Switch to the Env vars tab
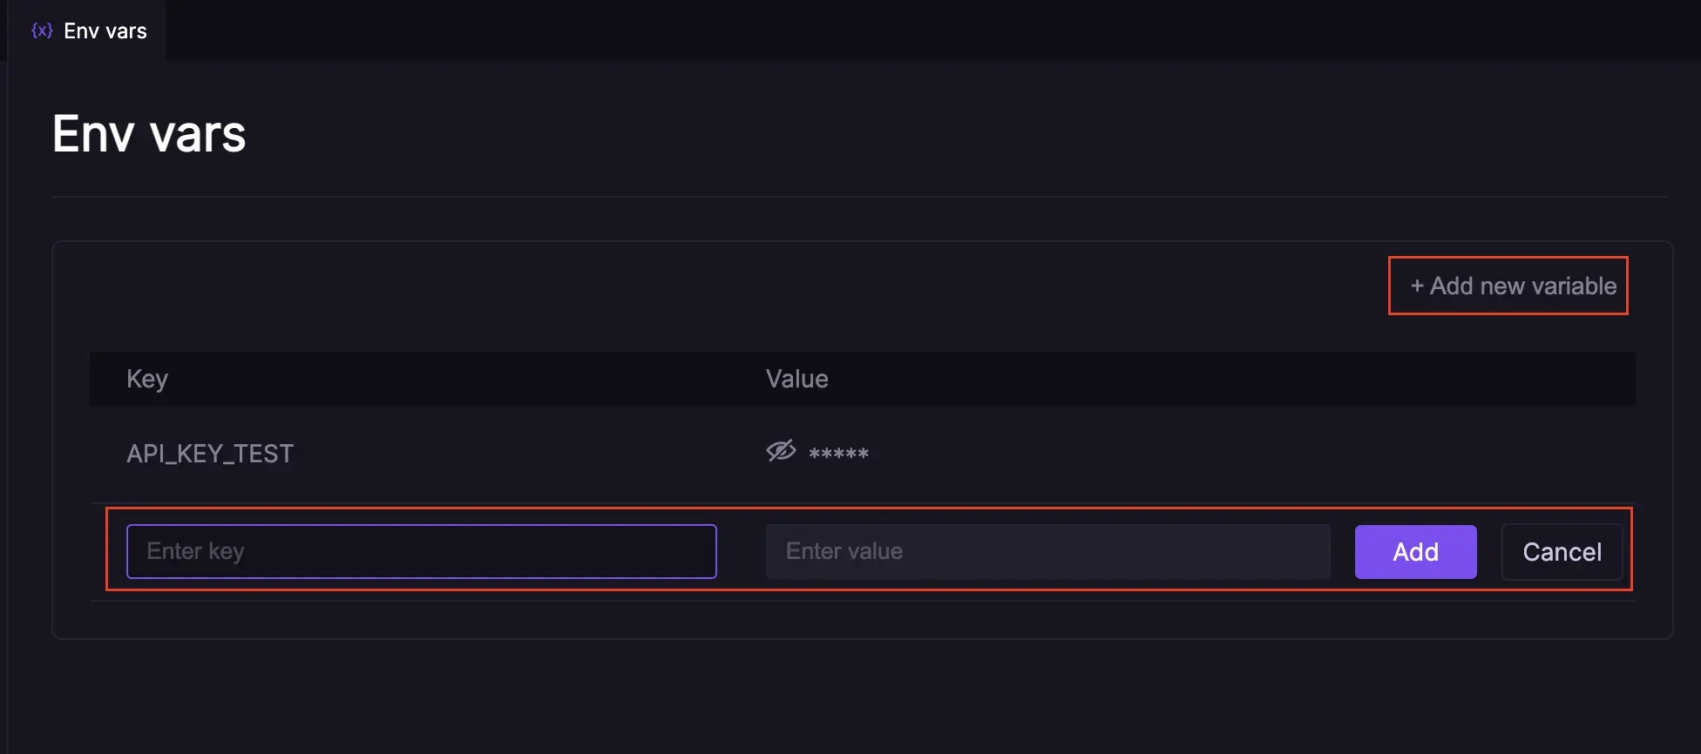Viewport: 1701px width, 754px height. tap(105, 31)
